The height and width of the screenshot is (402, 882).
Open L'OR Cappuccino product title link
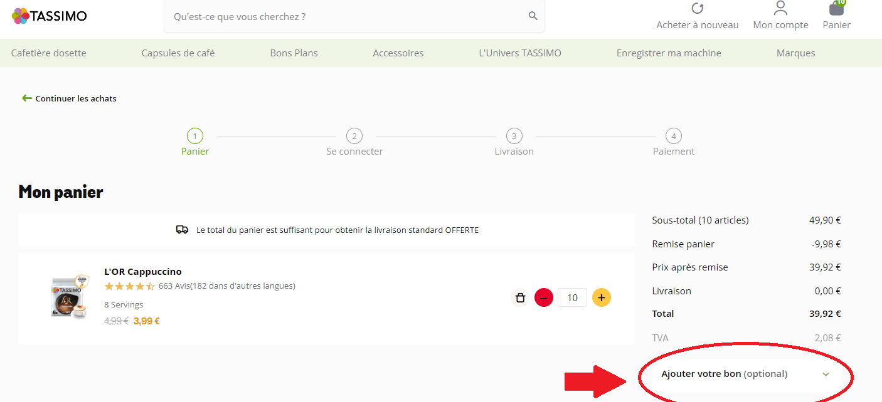[x=143, y=272]
